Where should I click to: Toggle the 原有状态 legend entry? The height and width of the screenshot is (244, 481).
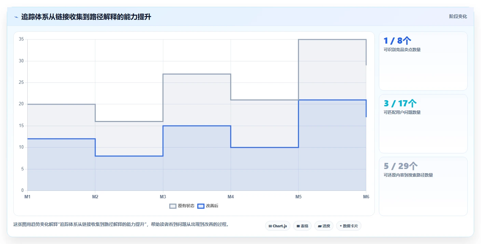(182, 206)
